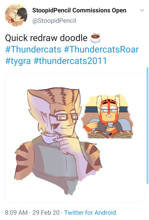Screen dimensions: 149x220
Task: Expand the tweet options chevron
Action: 142,10
